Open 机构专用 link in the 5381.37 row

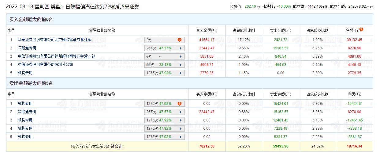25,137
